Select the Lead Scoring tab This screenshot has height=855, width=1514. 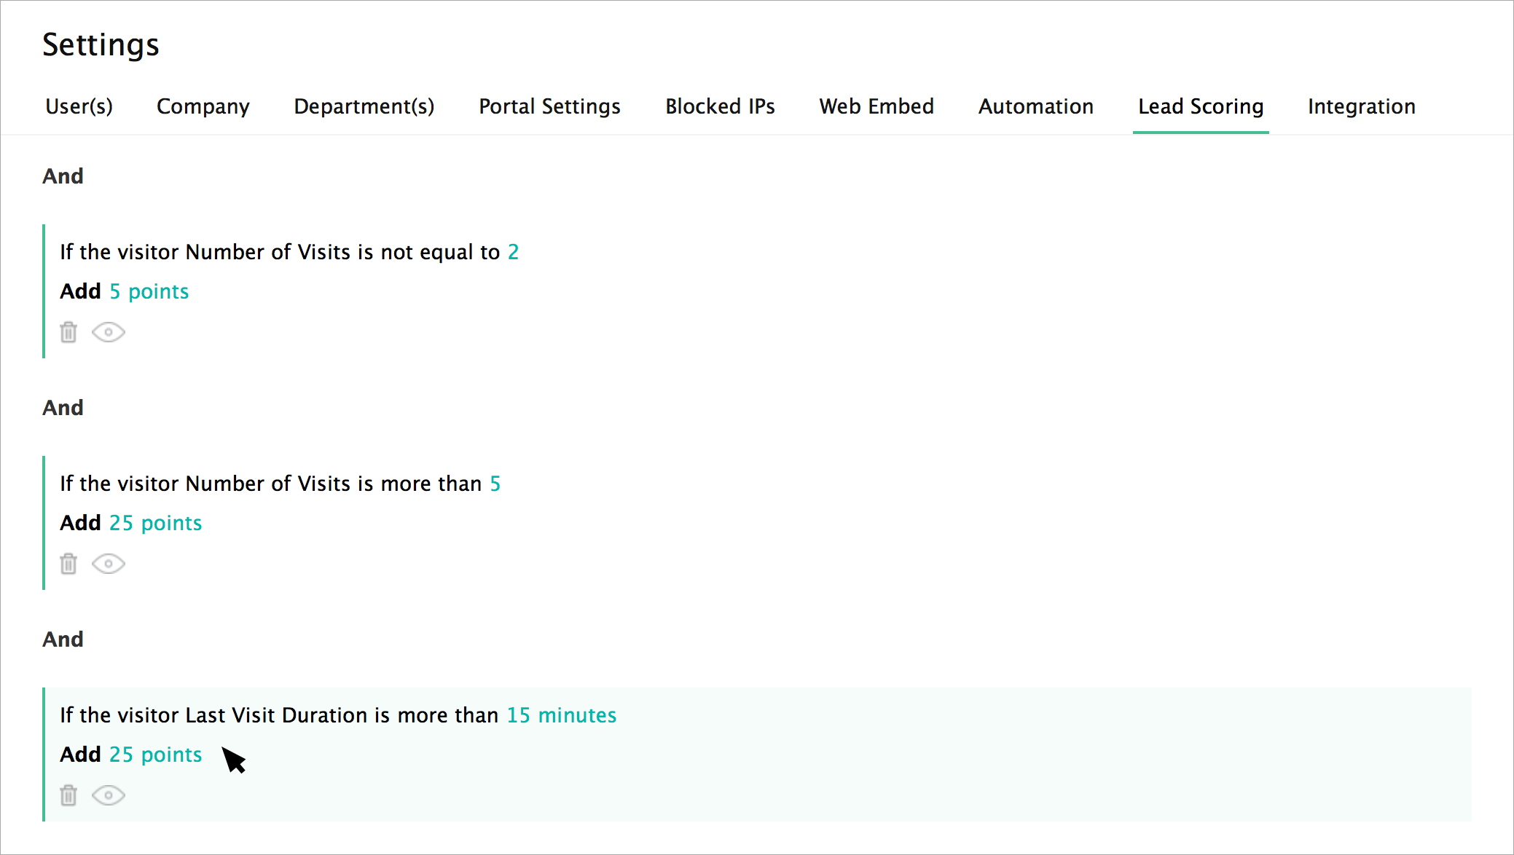(1200, 106)
